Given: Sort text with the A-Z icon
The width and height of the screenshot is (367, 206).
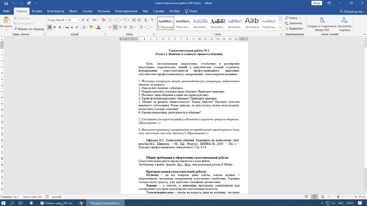Looking at the screenshot, I should click(x=145, y=20).
